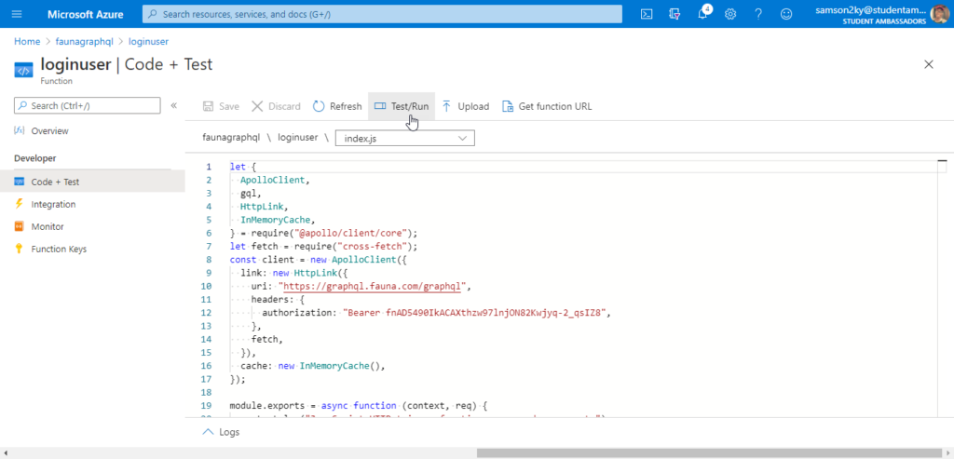
Task: Click Microsoft Azure logo text
Action: point(85,14)
